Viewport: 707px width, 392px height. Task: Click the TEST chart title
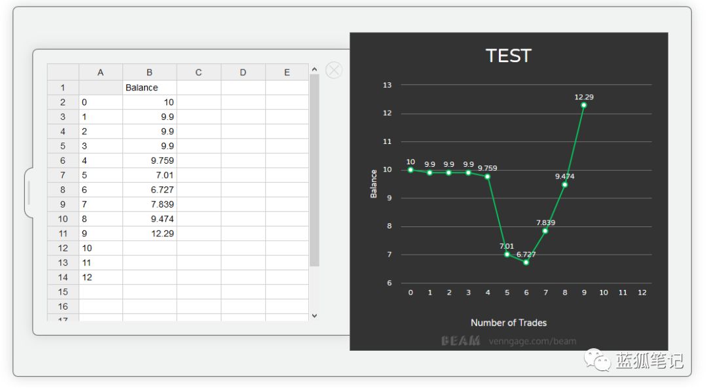click(509, 56)
